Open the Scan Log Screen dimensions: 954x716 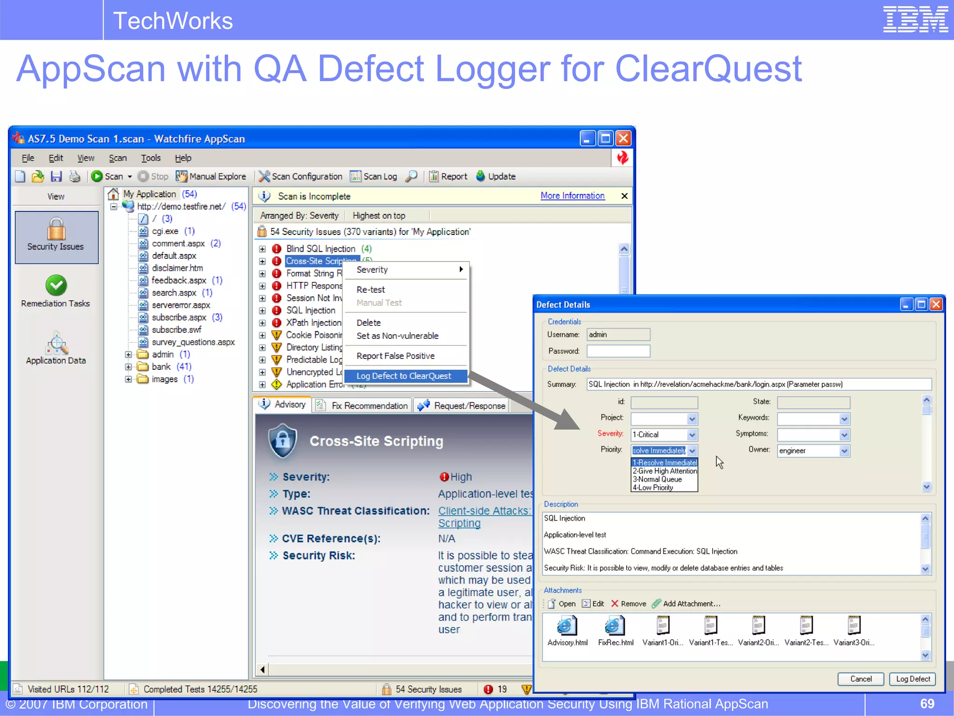point(374,176)
